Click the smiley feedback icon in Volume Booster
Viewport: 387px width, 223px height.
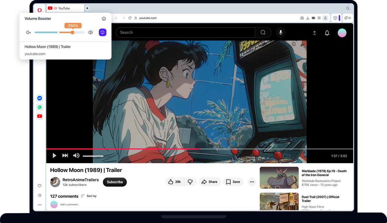[104, 19]
